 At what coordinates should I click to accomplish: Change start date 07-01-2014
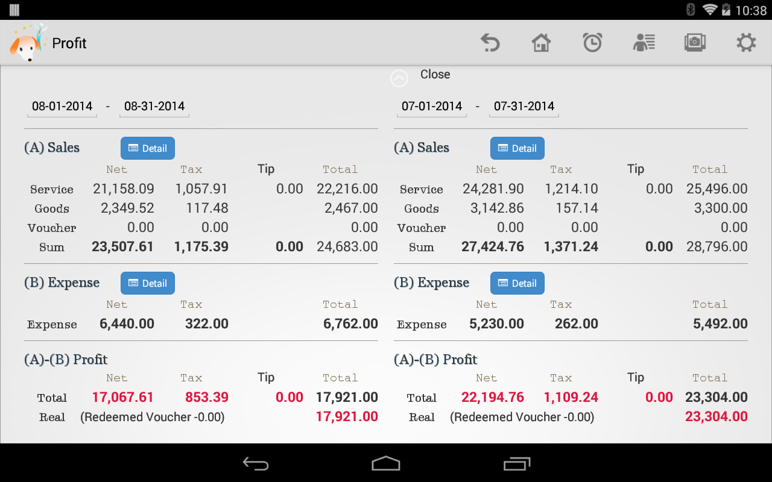[432, 107]
